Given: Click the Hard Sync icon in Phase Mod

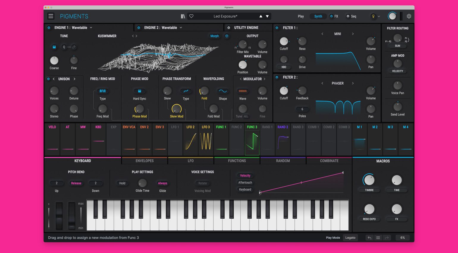Looking at the screenshot, I should [x=139, y=91].
